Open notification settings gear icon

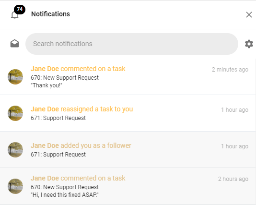pos(249,44)
